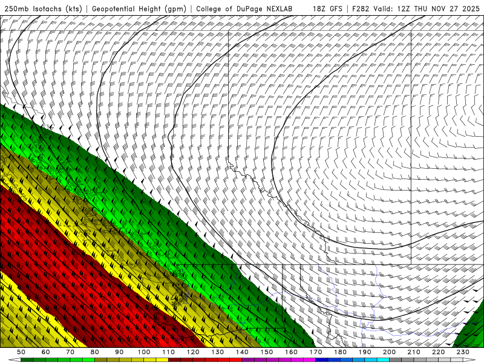Click the '190' label on the color scale
Viewport: 484px width, 363px height.
tap(365, 352)
